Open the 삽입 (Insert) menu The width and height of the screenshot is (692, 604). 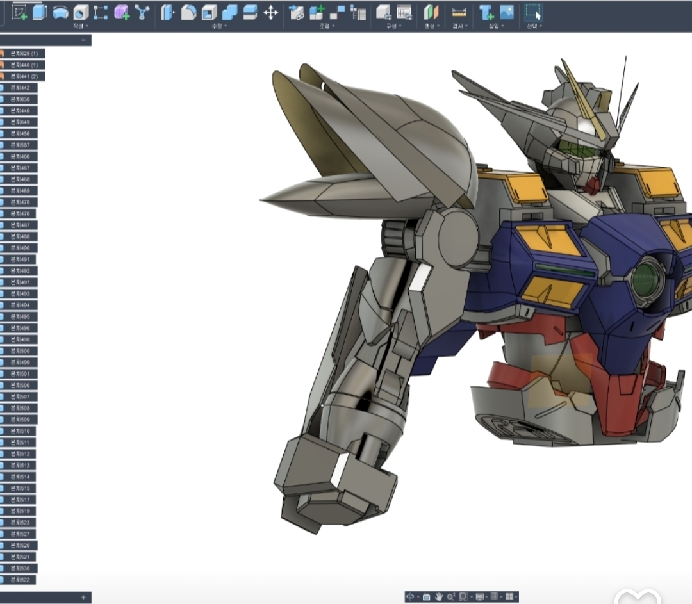[495, 26]
